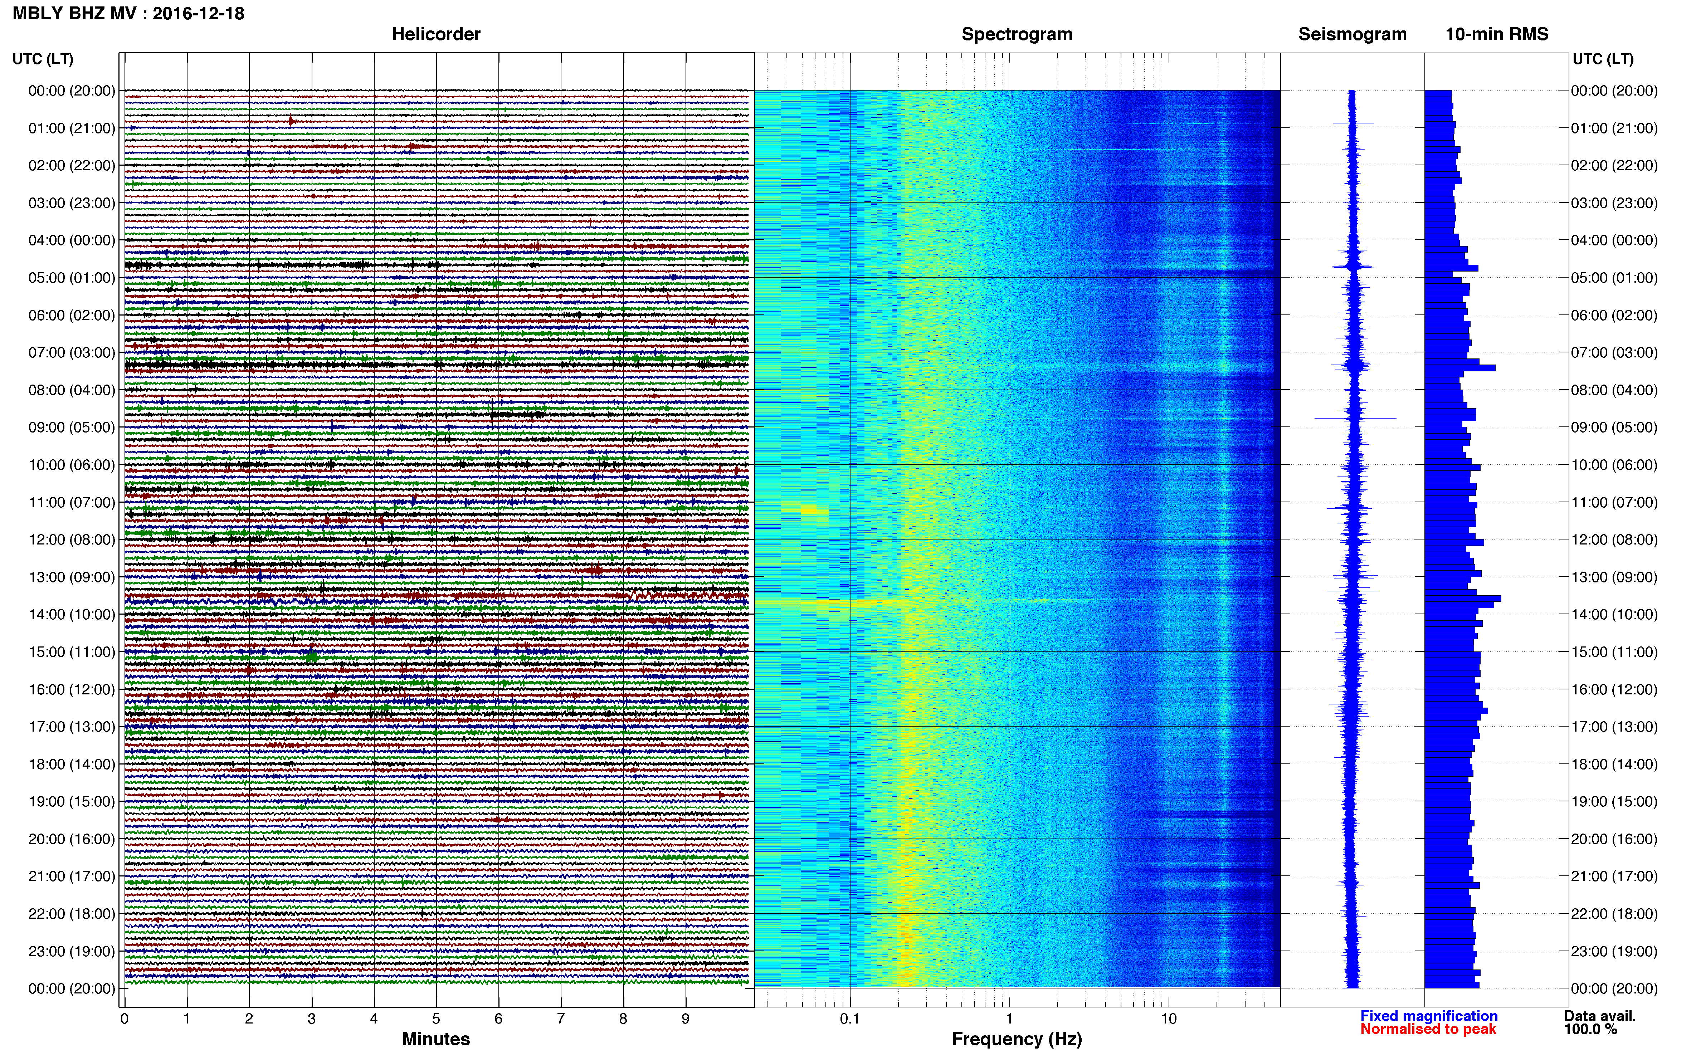This screenshot has height=1060, width=1696.
Task: Click left time label '16:00 (12:00)'
Action: pos(72,690)
